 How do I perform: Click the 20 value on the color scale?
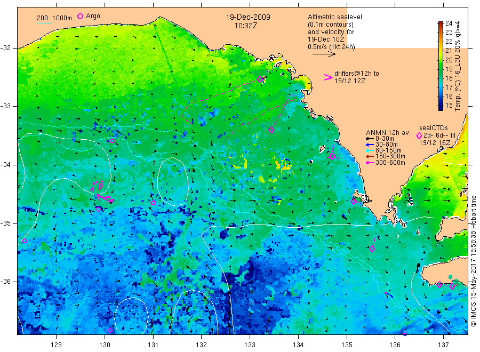[x=449, y=60]
